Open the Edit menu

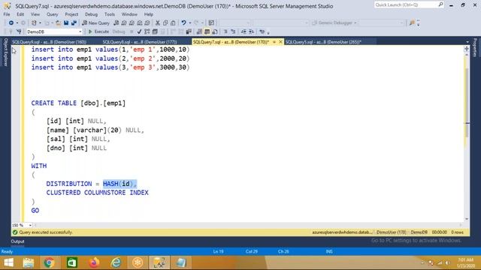[20, 14]
